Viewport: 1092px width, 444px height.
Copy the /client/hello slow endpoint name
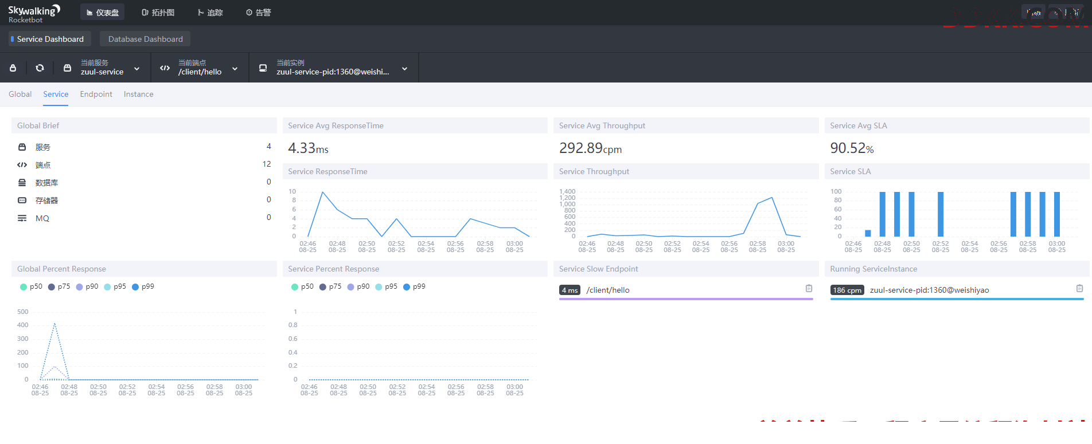pos(809,289)
